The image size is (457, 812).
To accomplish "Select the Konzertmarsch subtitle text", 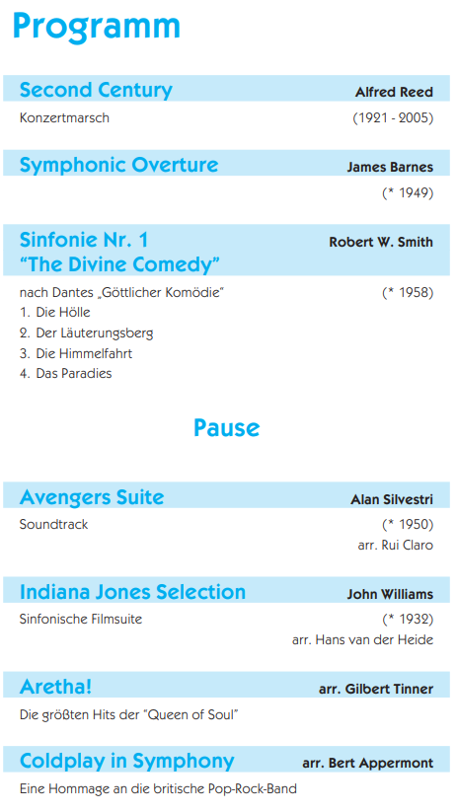I will point(64,118).
